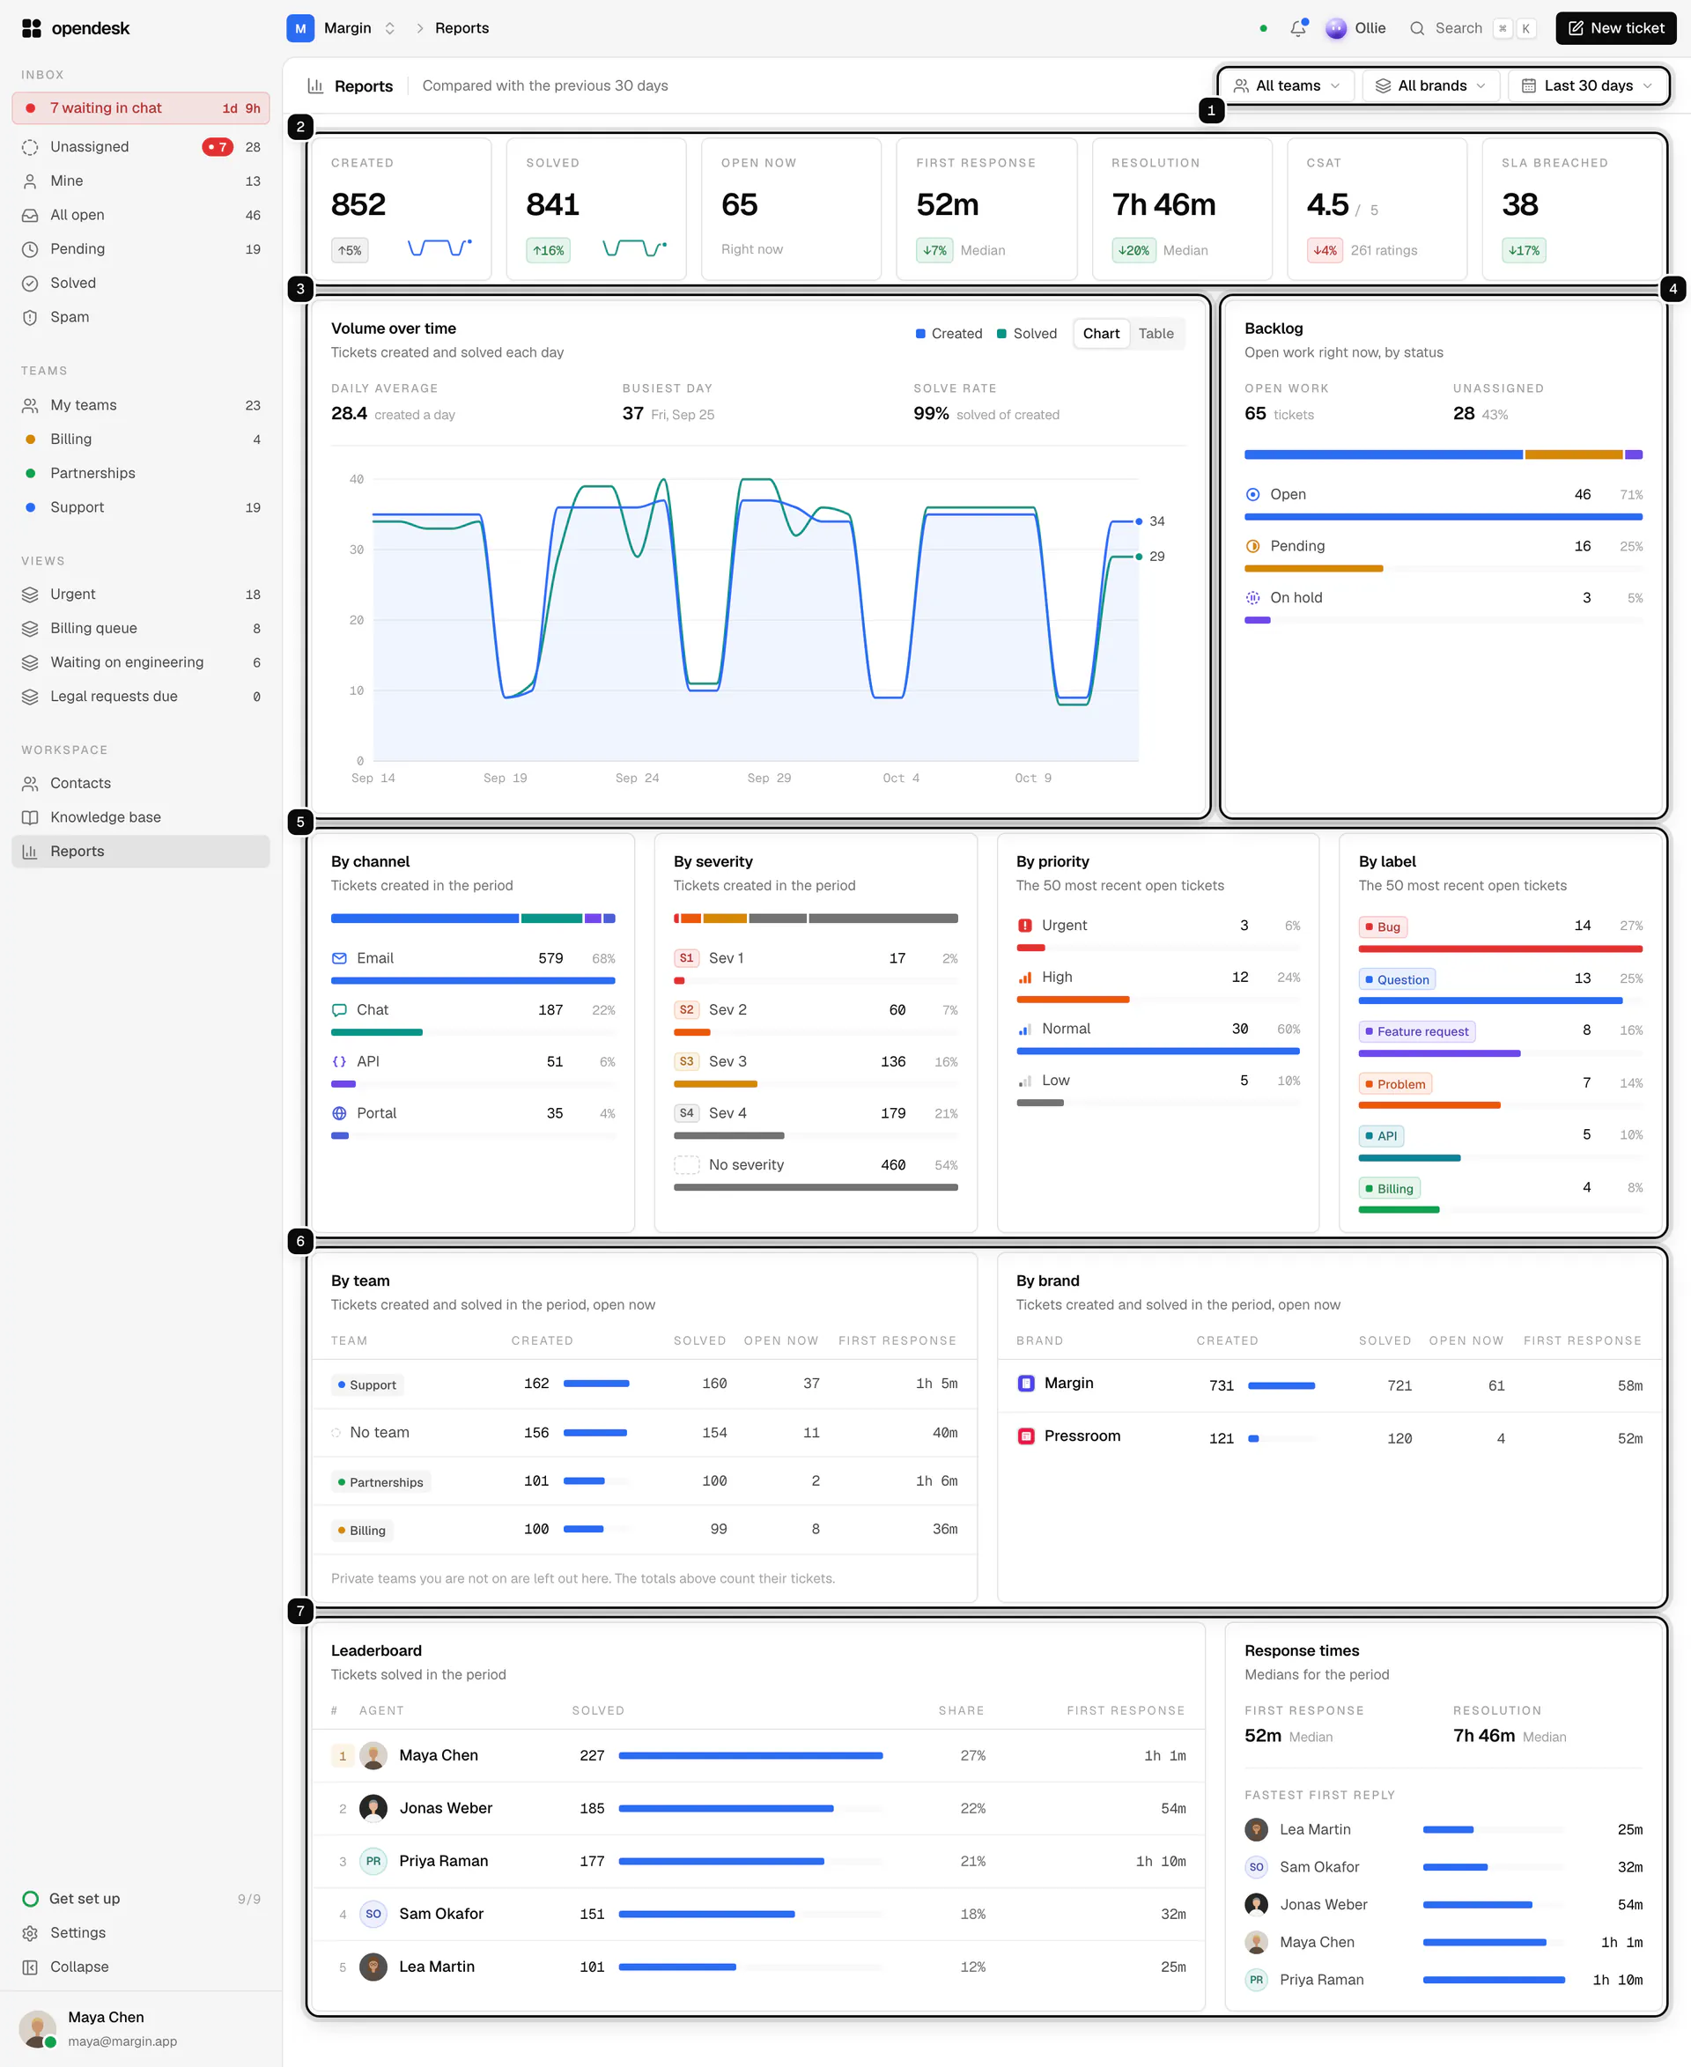Open the notifications bell
This screenshot has height=2067, width=1691.
1297,28
